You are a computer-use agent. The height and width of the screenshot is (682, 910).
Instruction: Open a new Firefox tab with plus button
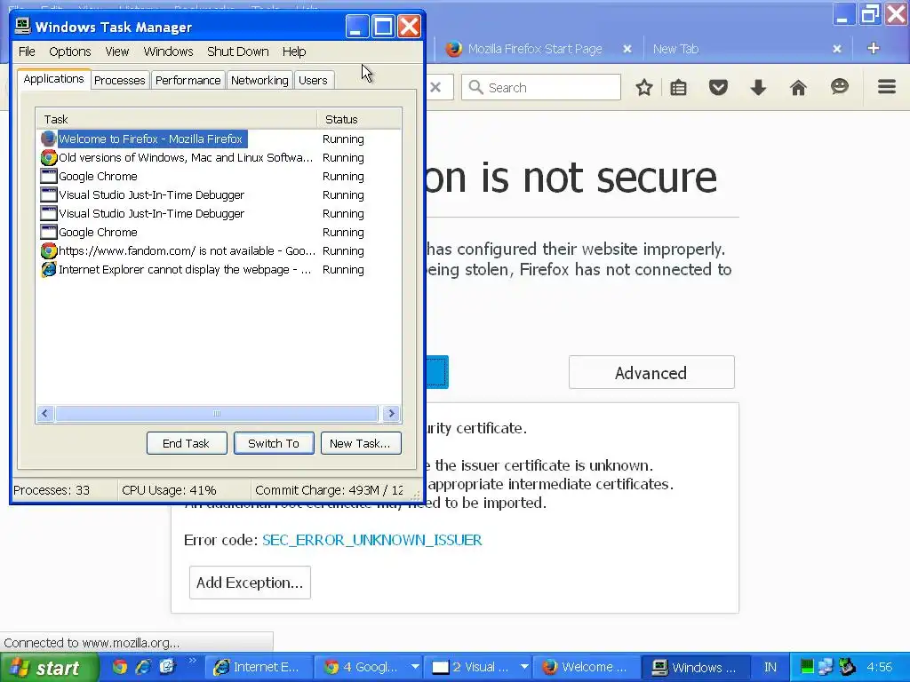(x=874, y=49)
